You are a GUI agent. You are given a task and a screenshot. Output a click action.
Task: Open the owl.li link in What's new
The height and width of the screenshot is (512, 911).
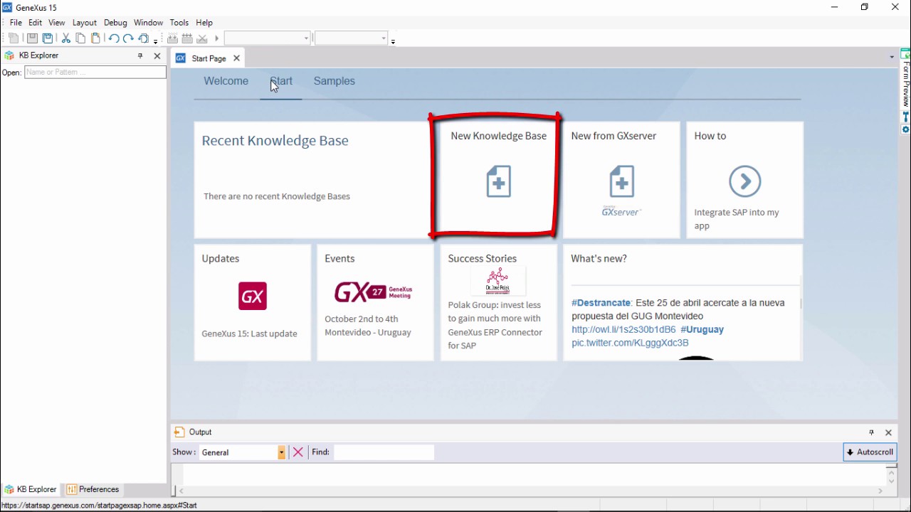tap(623, 330)
